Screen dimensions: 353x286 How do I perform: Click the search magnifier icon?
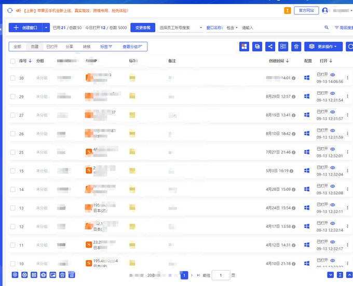pos(326,27)
